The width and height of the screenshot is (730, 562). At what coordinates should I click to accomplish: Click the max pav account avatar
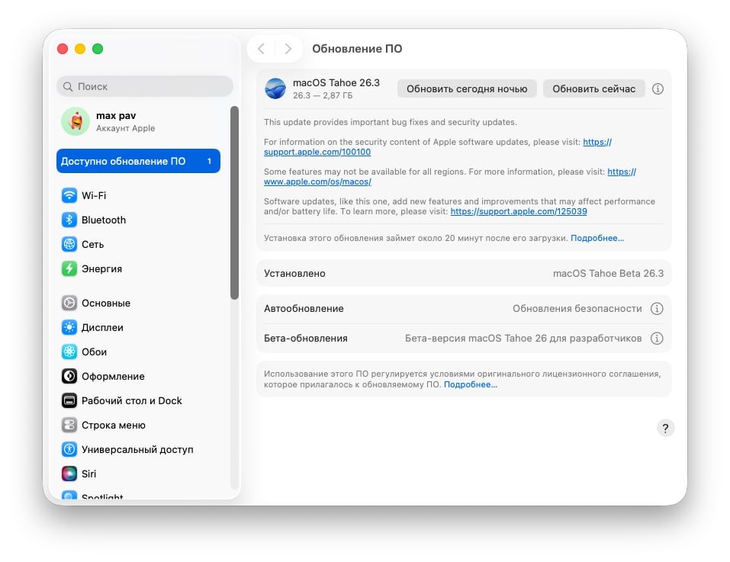pyautogui.click(x=76, y=121)
